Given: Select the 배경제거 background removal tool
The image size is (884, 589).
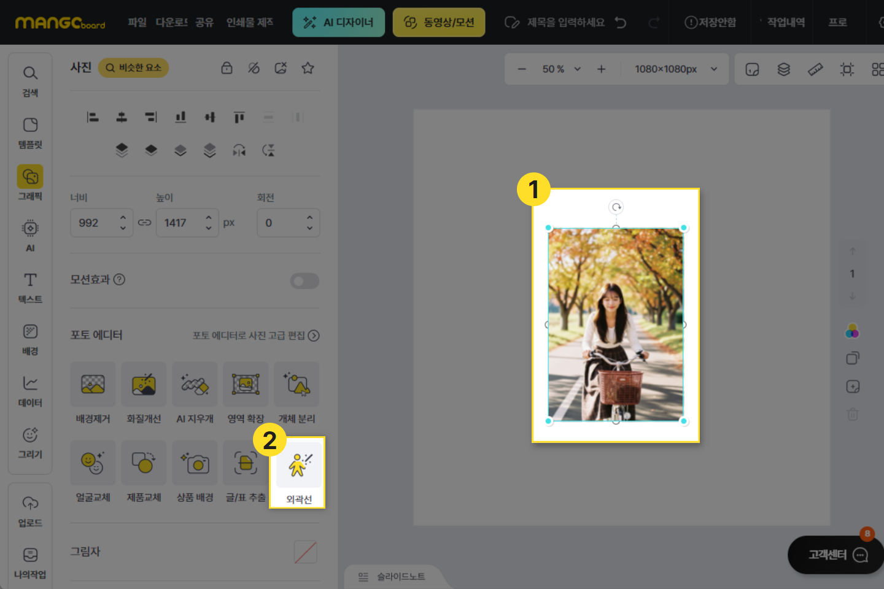Looking at the screenshot, I should (93, 385).
